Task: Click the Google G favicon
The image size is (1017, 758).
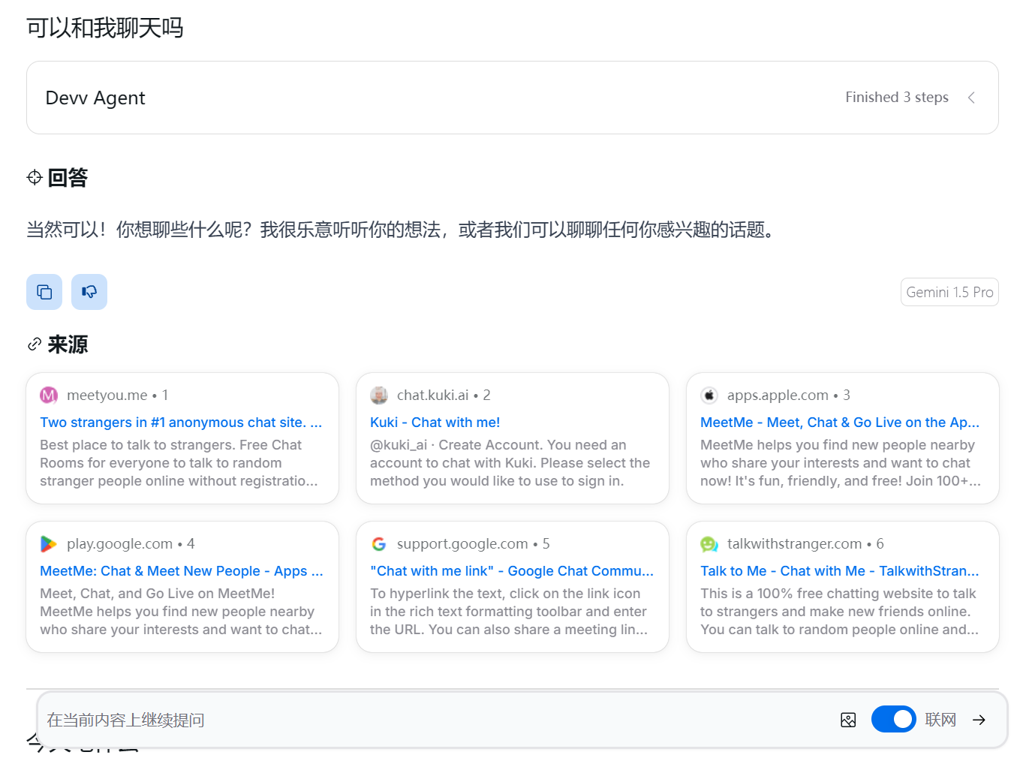Action: point(379,543)
